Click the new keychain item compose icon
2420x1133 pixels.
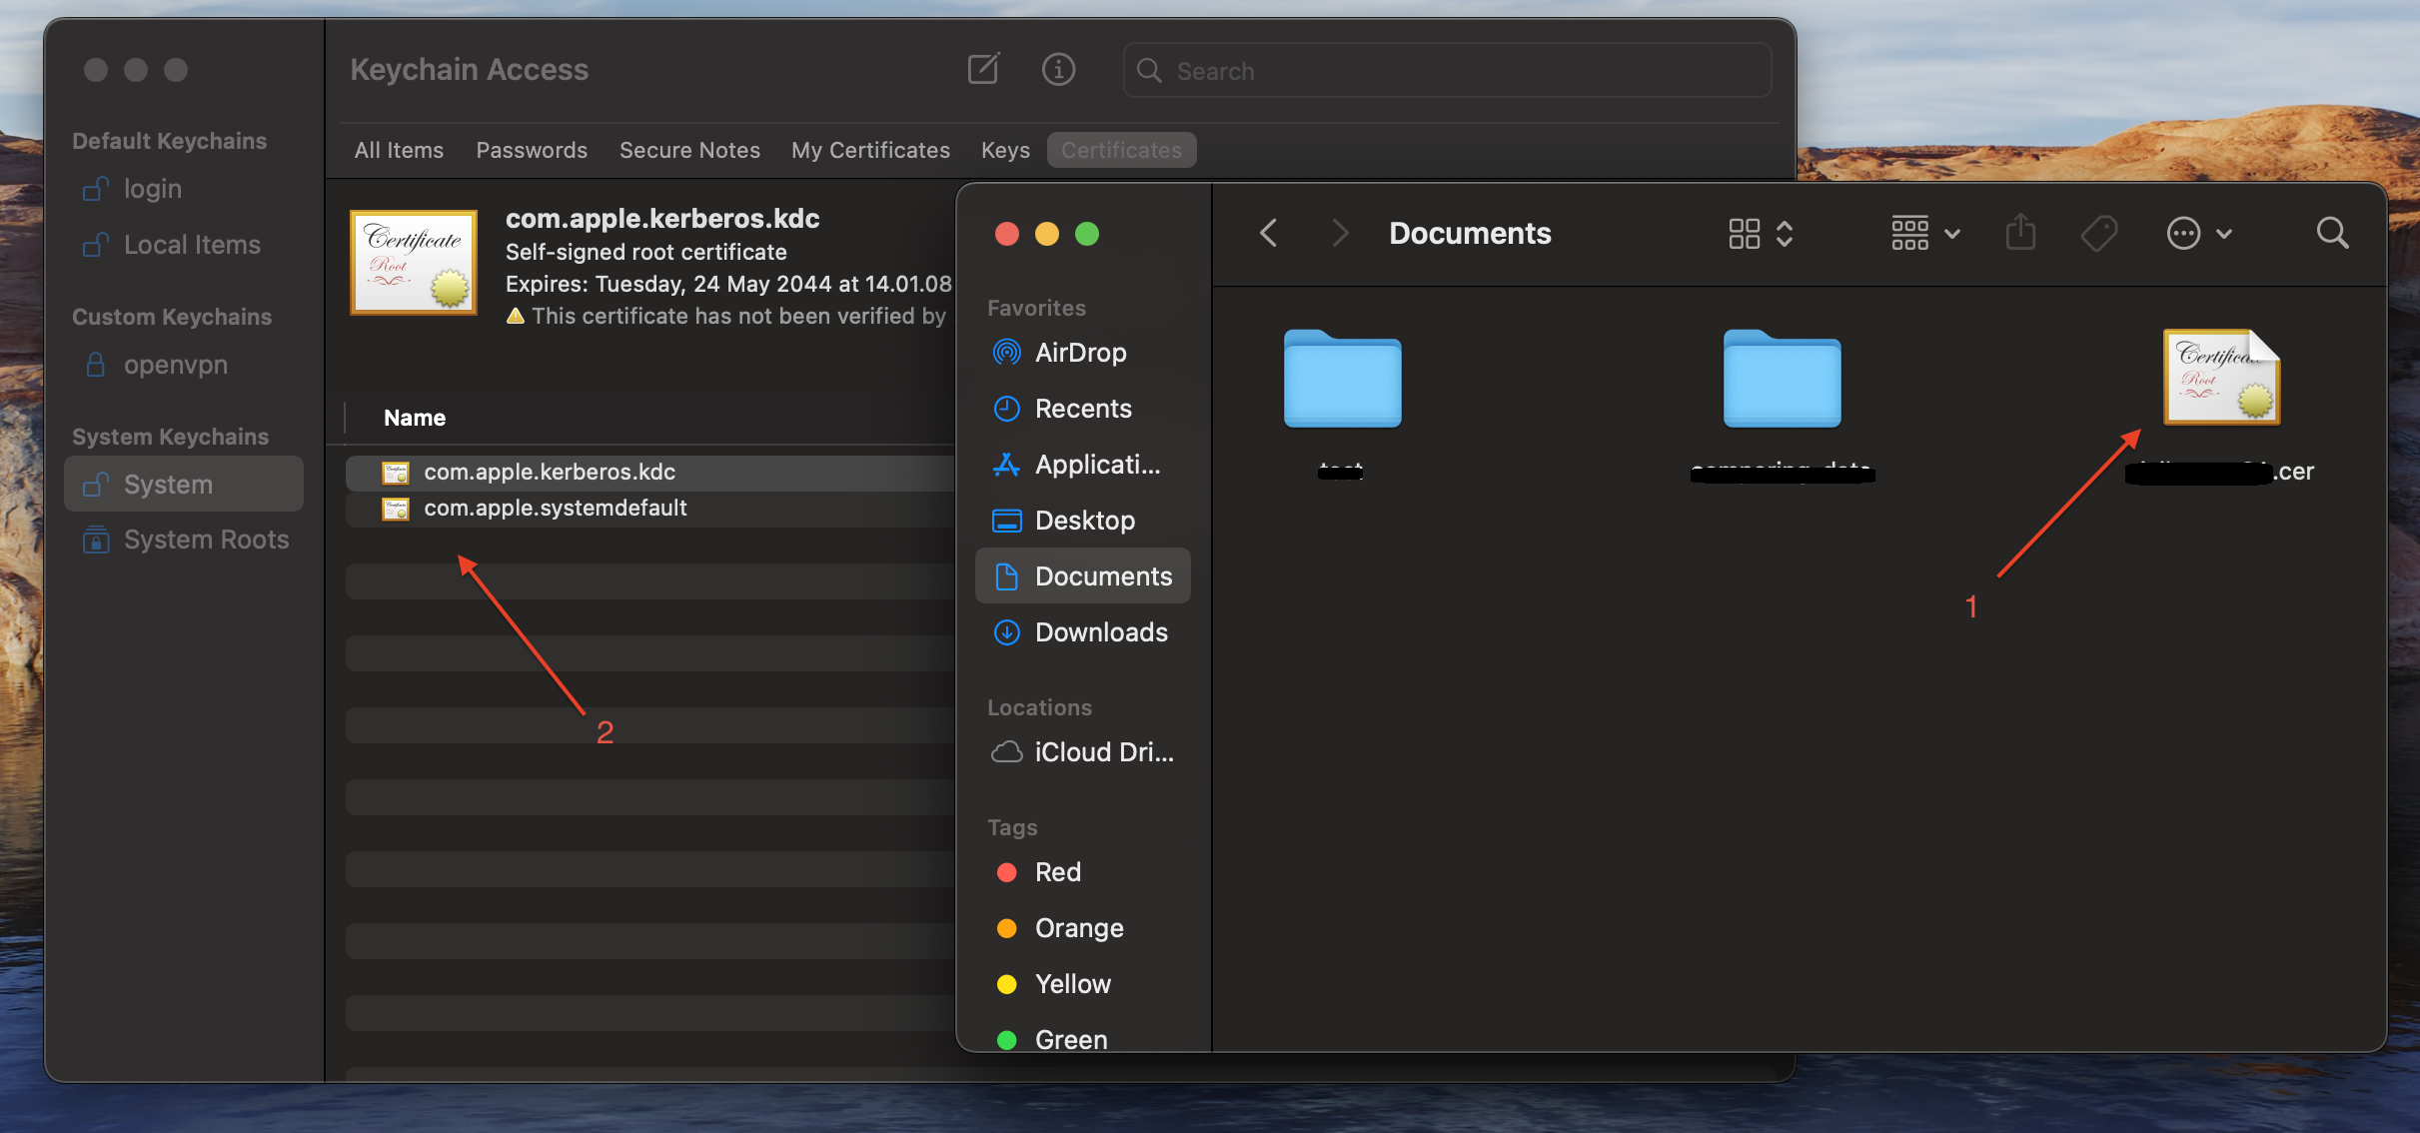(983, 69)
